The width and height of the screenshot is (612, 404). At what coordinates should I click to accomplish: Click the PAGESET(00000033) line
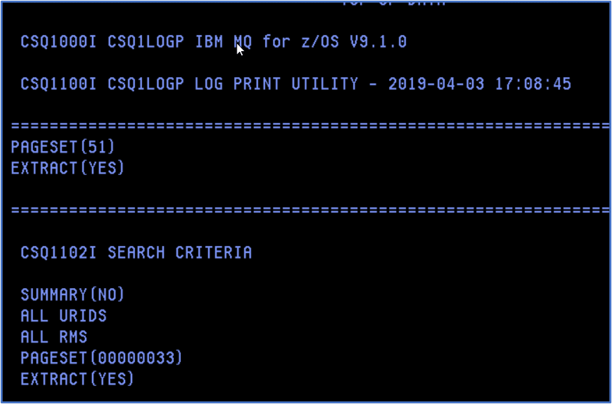(x=102, y=357)
